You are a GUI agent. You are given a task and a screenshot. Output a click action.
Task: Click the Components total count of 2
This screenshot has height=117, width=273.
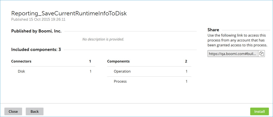coord(186,61)
